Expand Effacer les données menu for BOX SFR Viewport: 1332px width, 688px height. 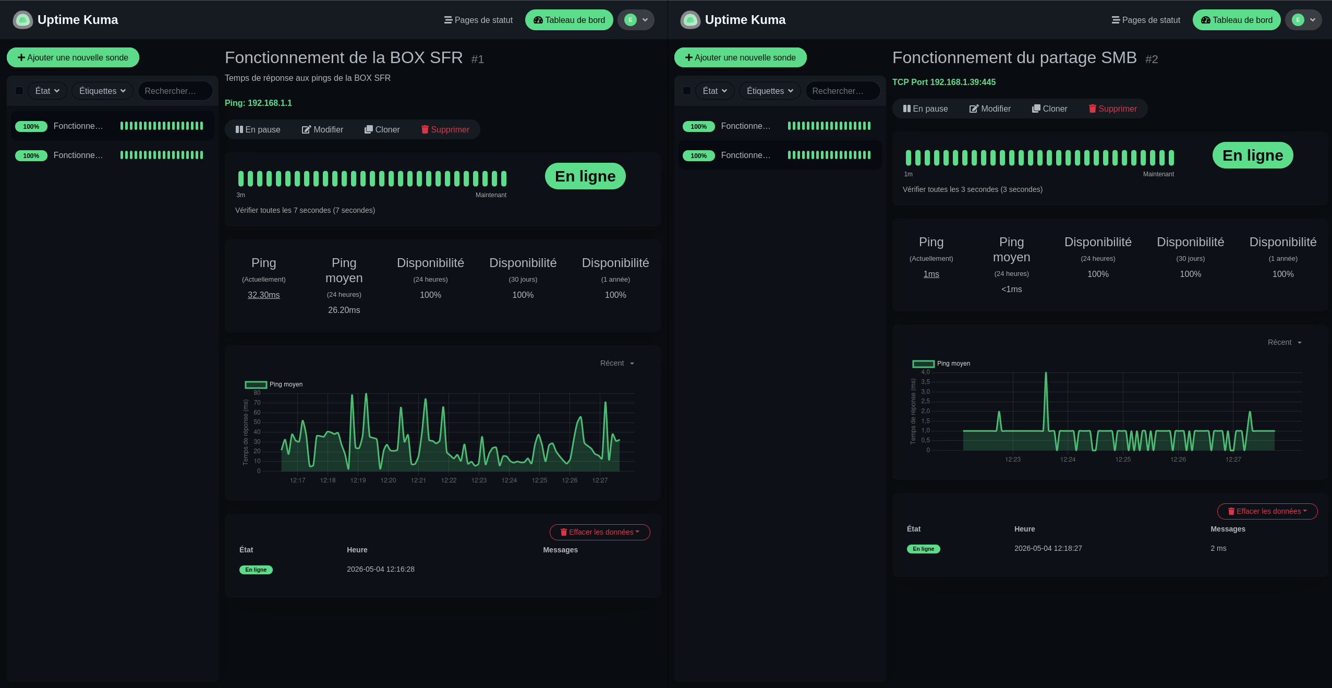600,532
